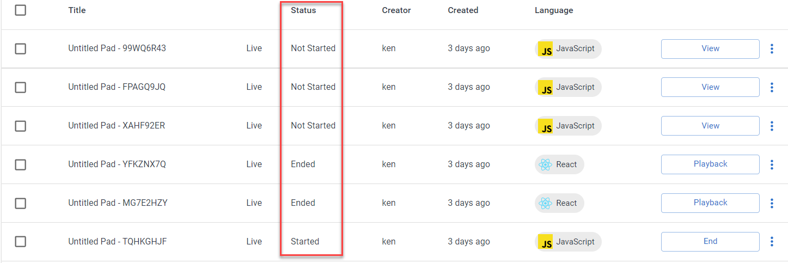Check the box for pad FPAGQ9JQ
788x263 pixels.
coord(21,87)
